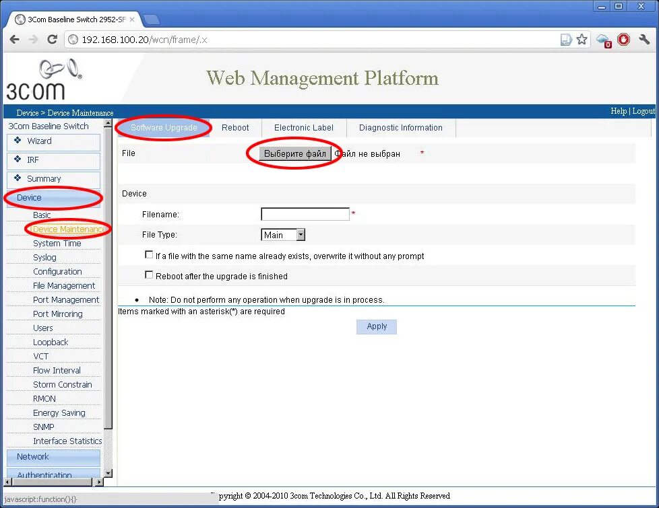Viewport: 659px width, 508px height.
Task: Open the Electronic Label tab
Action: [303, 127]
